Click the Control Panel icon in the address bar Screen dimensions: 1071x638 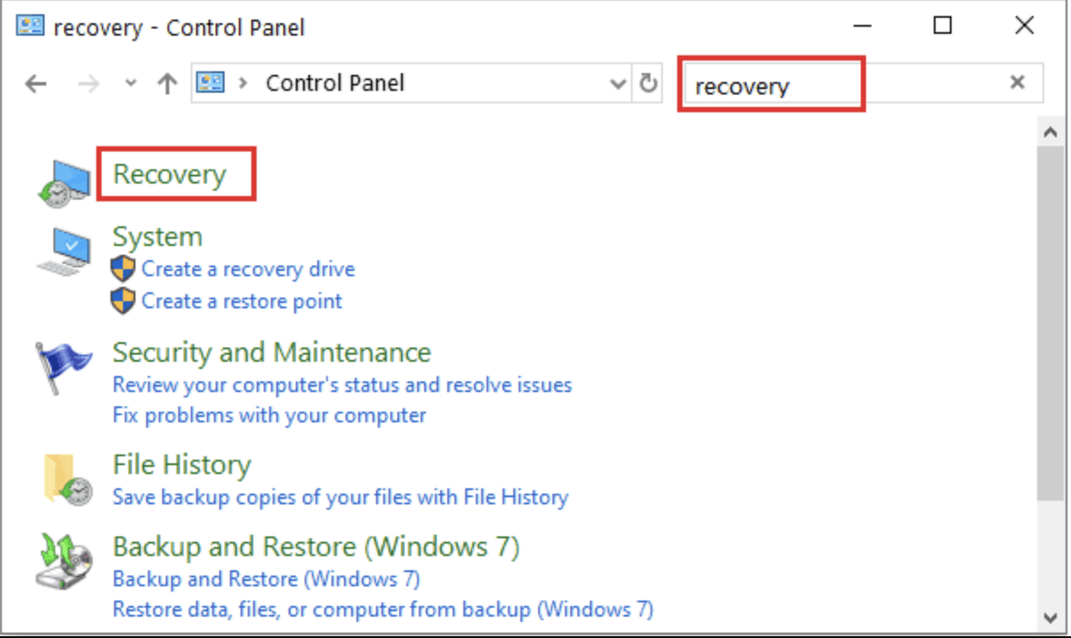(x=210, y=82)
